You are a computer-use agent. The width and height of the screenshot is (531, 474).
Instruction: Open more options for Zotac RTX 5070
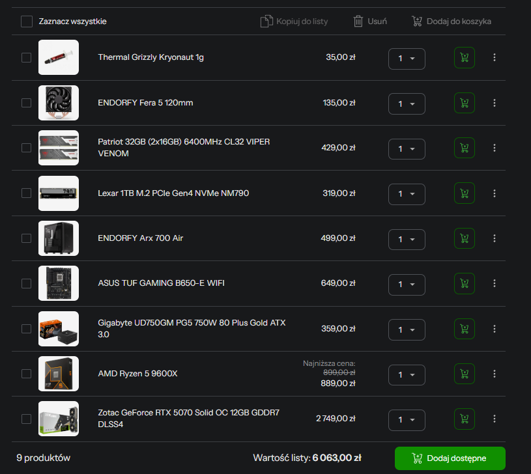coord(495,419)
